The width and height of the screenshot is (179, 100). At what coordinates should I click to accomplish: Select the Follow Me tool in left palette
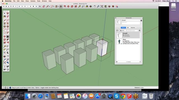pos(8,39)
